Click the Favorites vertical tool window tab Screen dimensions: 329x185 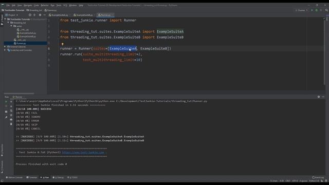[2, 150]
